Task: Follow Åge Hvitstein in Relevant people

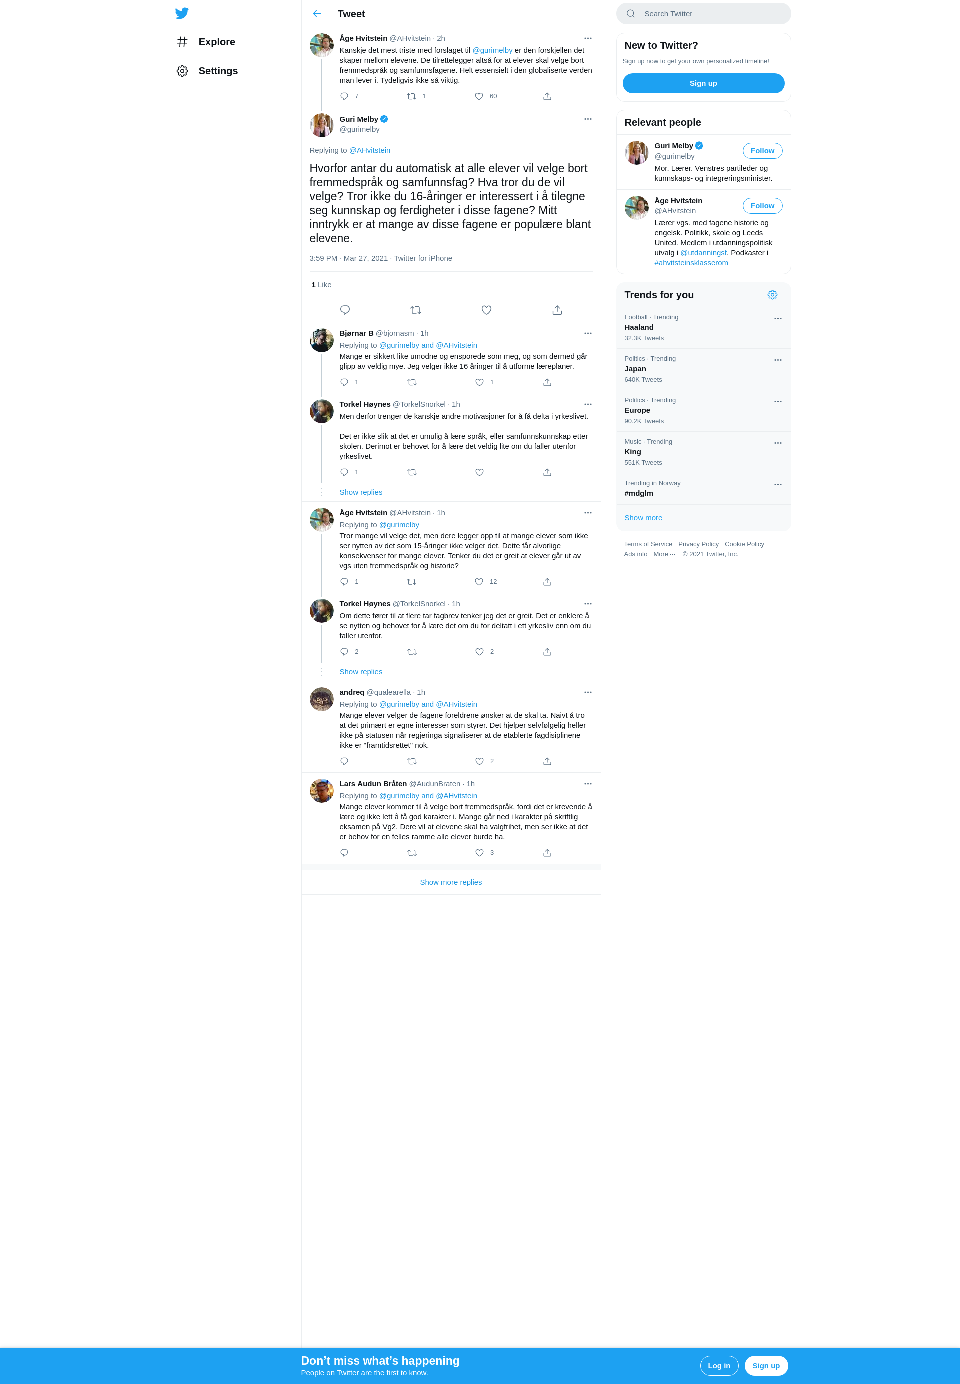Action: 762,206
